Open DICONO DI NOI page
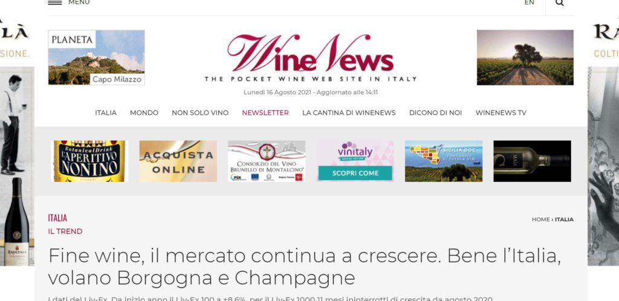 click(x=435, y=113)
